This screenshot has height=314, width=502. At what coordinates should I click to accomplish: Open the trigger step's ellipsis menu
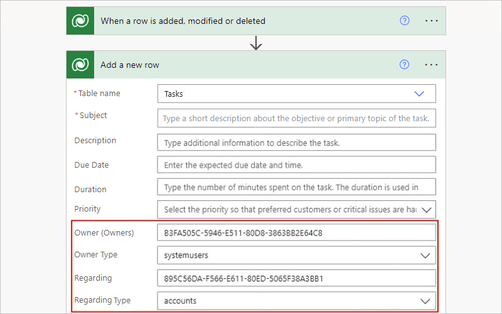click(x=431, y=21)
